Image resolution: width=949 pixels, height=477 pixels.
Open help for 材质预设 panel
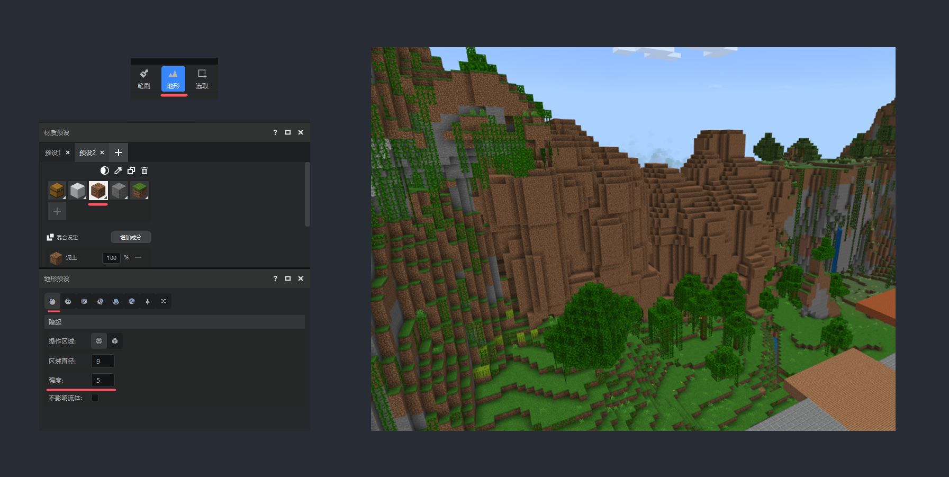point(275,132)
